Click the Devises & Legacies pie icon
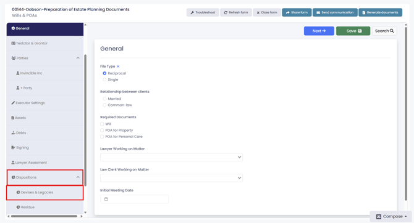The image size is (414, 223). (x=18, y=192)
